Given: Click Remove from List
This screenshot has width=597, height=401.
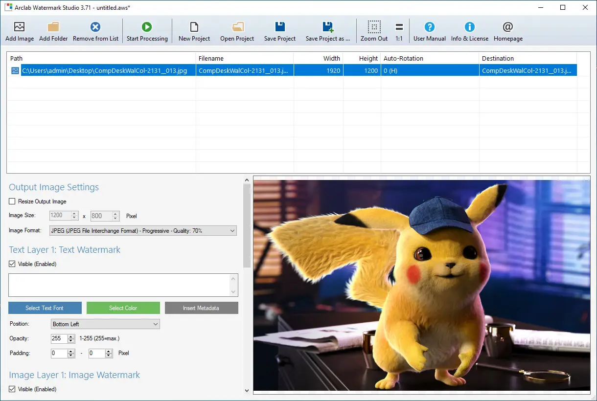Looking at the screenshot, I should pyautogui.click(x=95, y=30).
